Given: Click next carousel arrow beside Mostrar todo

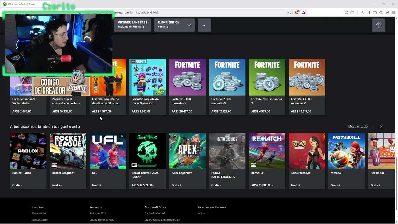Looking at the screenshot, I should (381, 126).
